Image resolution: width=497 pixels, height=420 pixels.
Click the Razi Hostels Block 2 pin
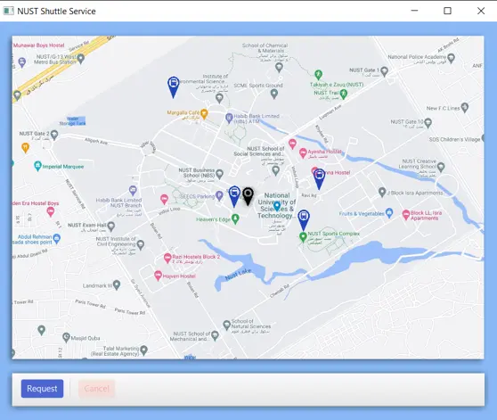[x=167, y=258]
